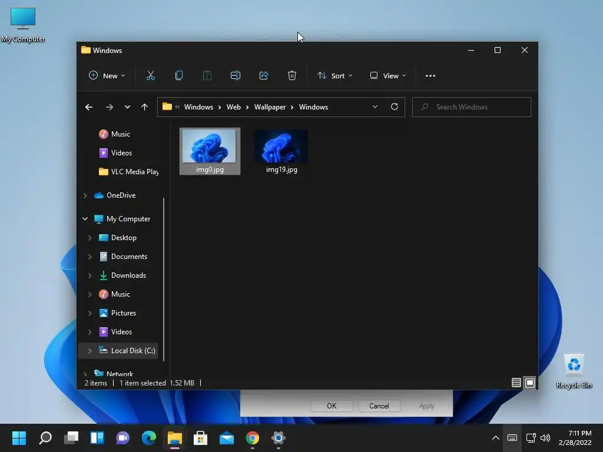Viewport: 603px width, 452px height.
Task: Expand the Pictures tree node
Action: [x=90, y=313]
